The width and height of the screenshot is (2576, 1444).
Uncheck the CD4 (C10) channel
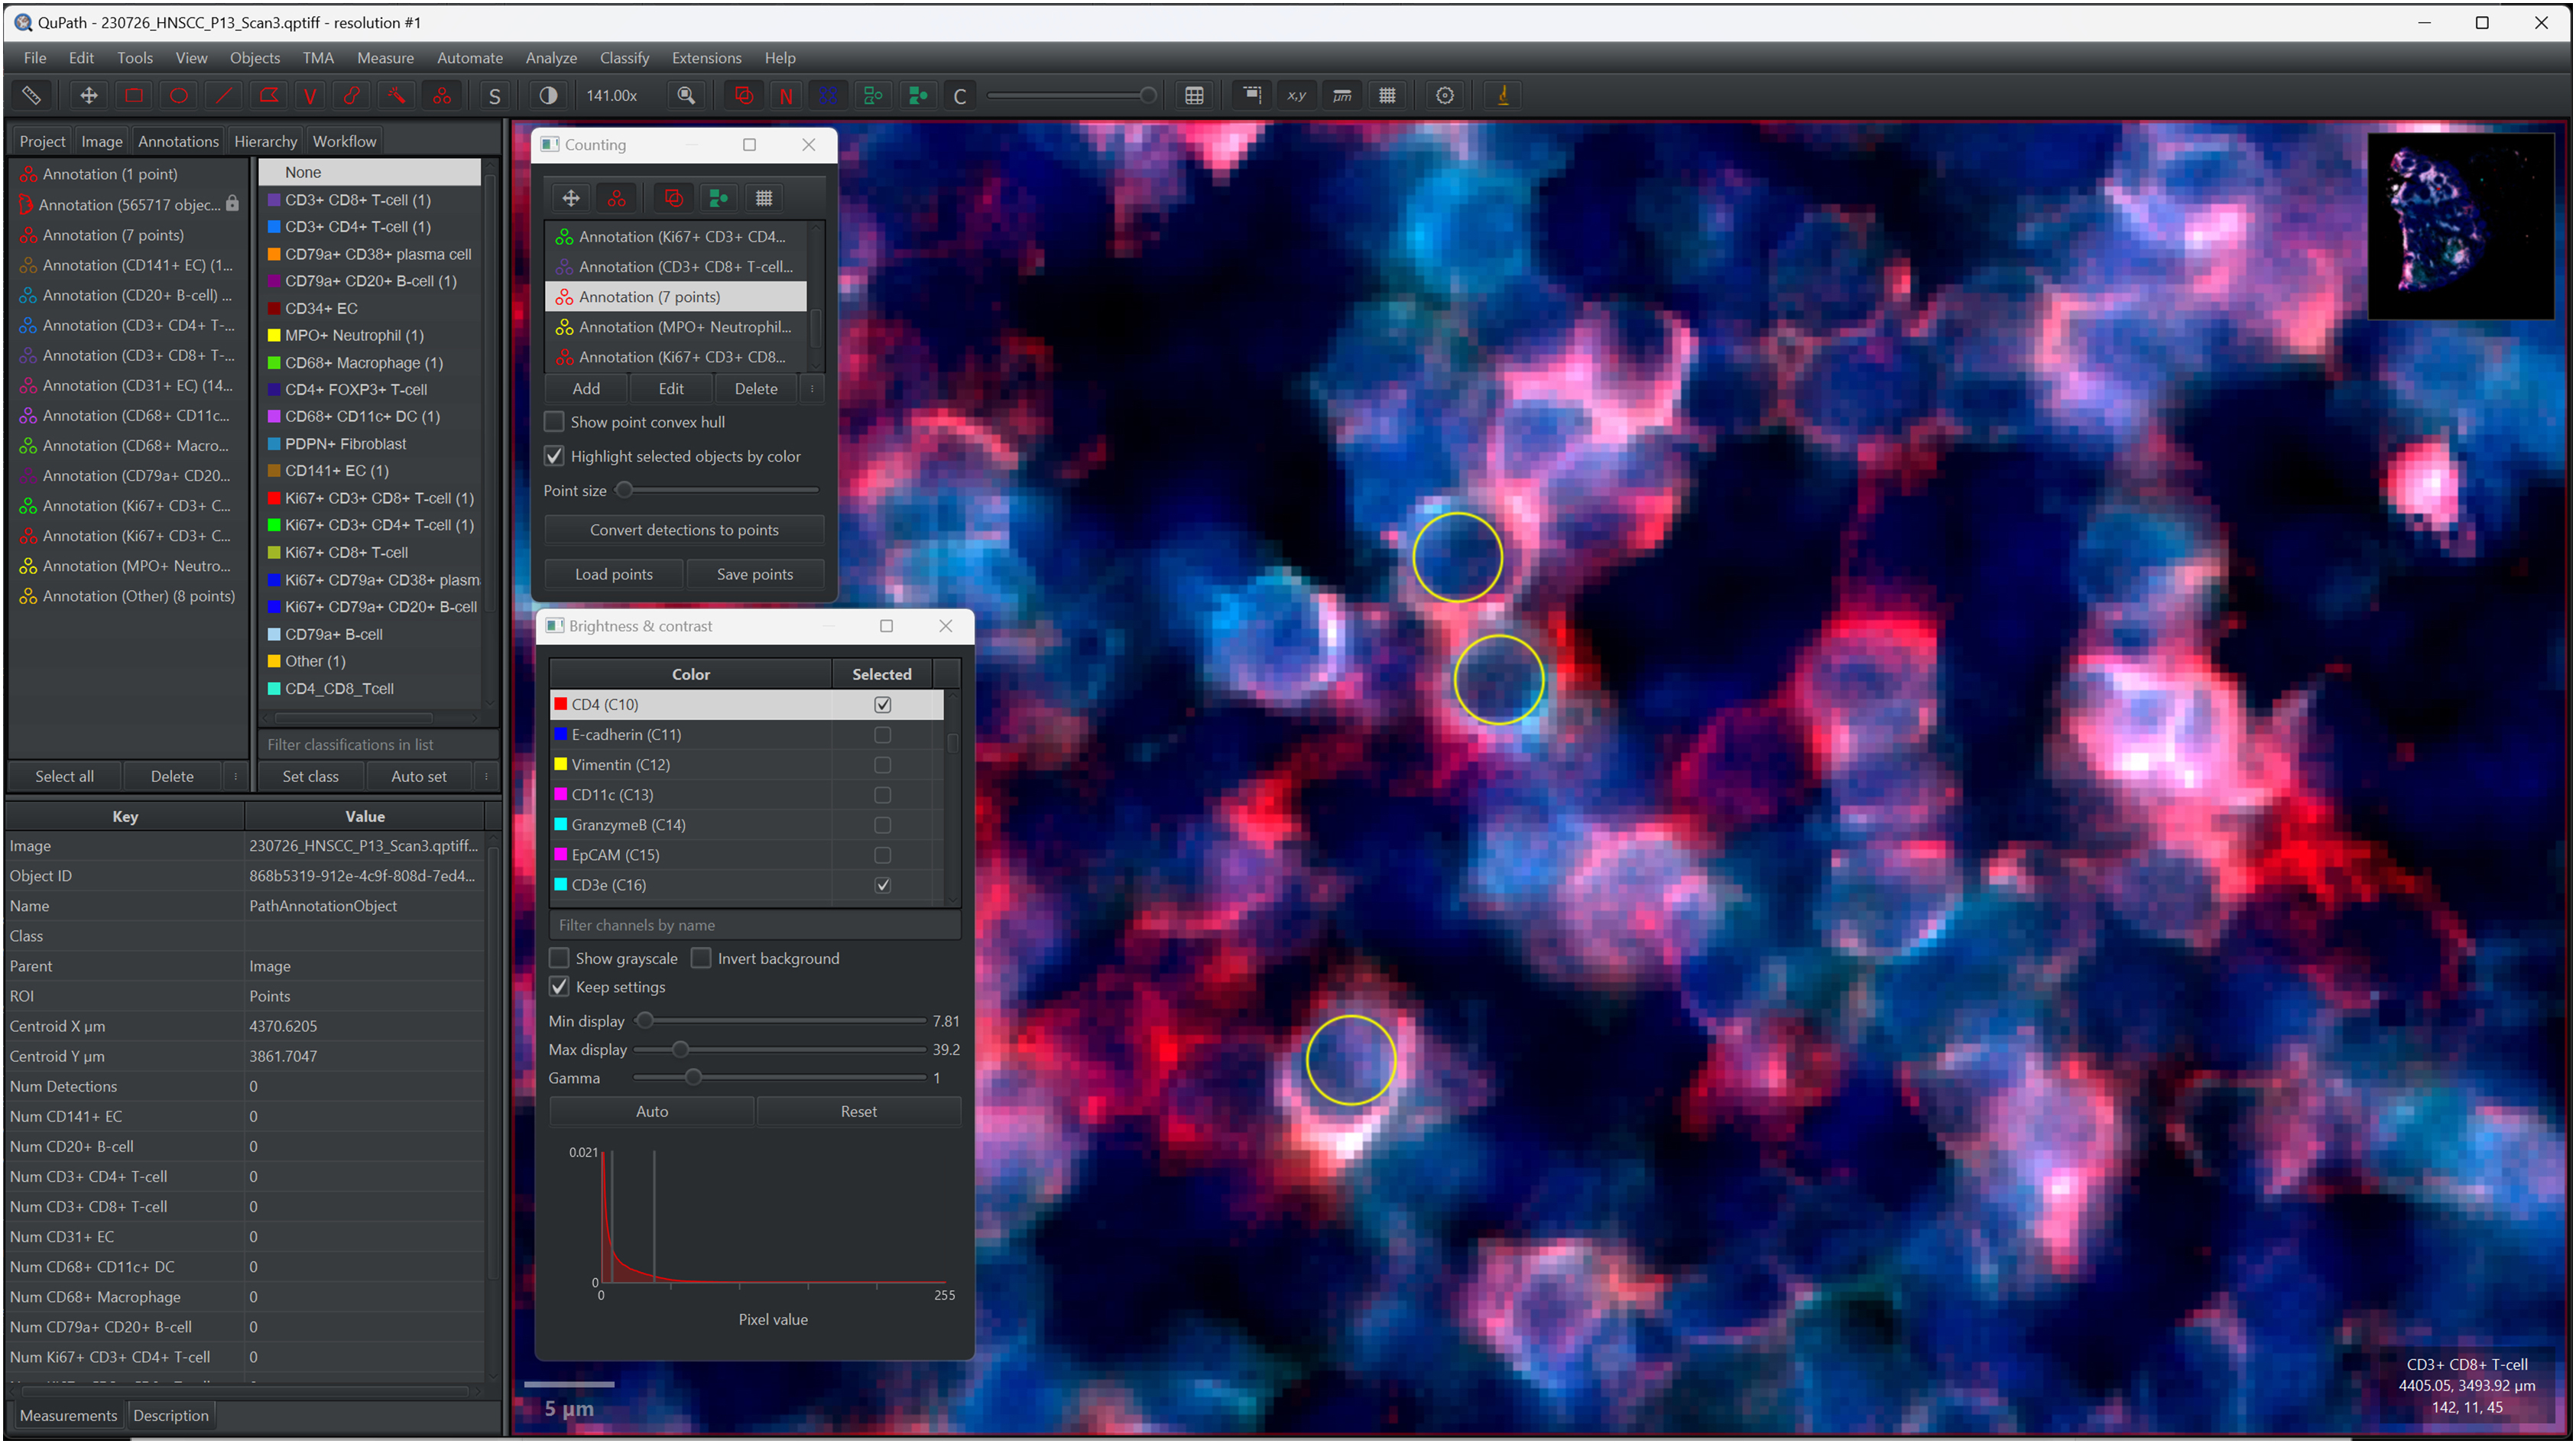tap(882, 705)
